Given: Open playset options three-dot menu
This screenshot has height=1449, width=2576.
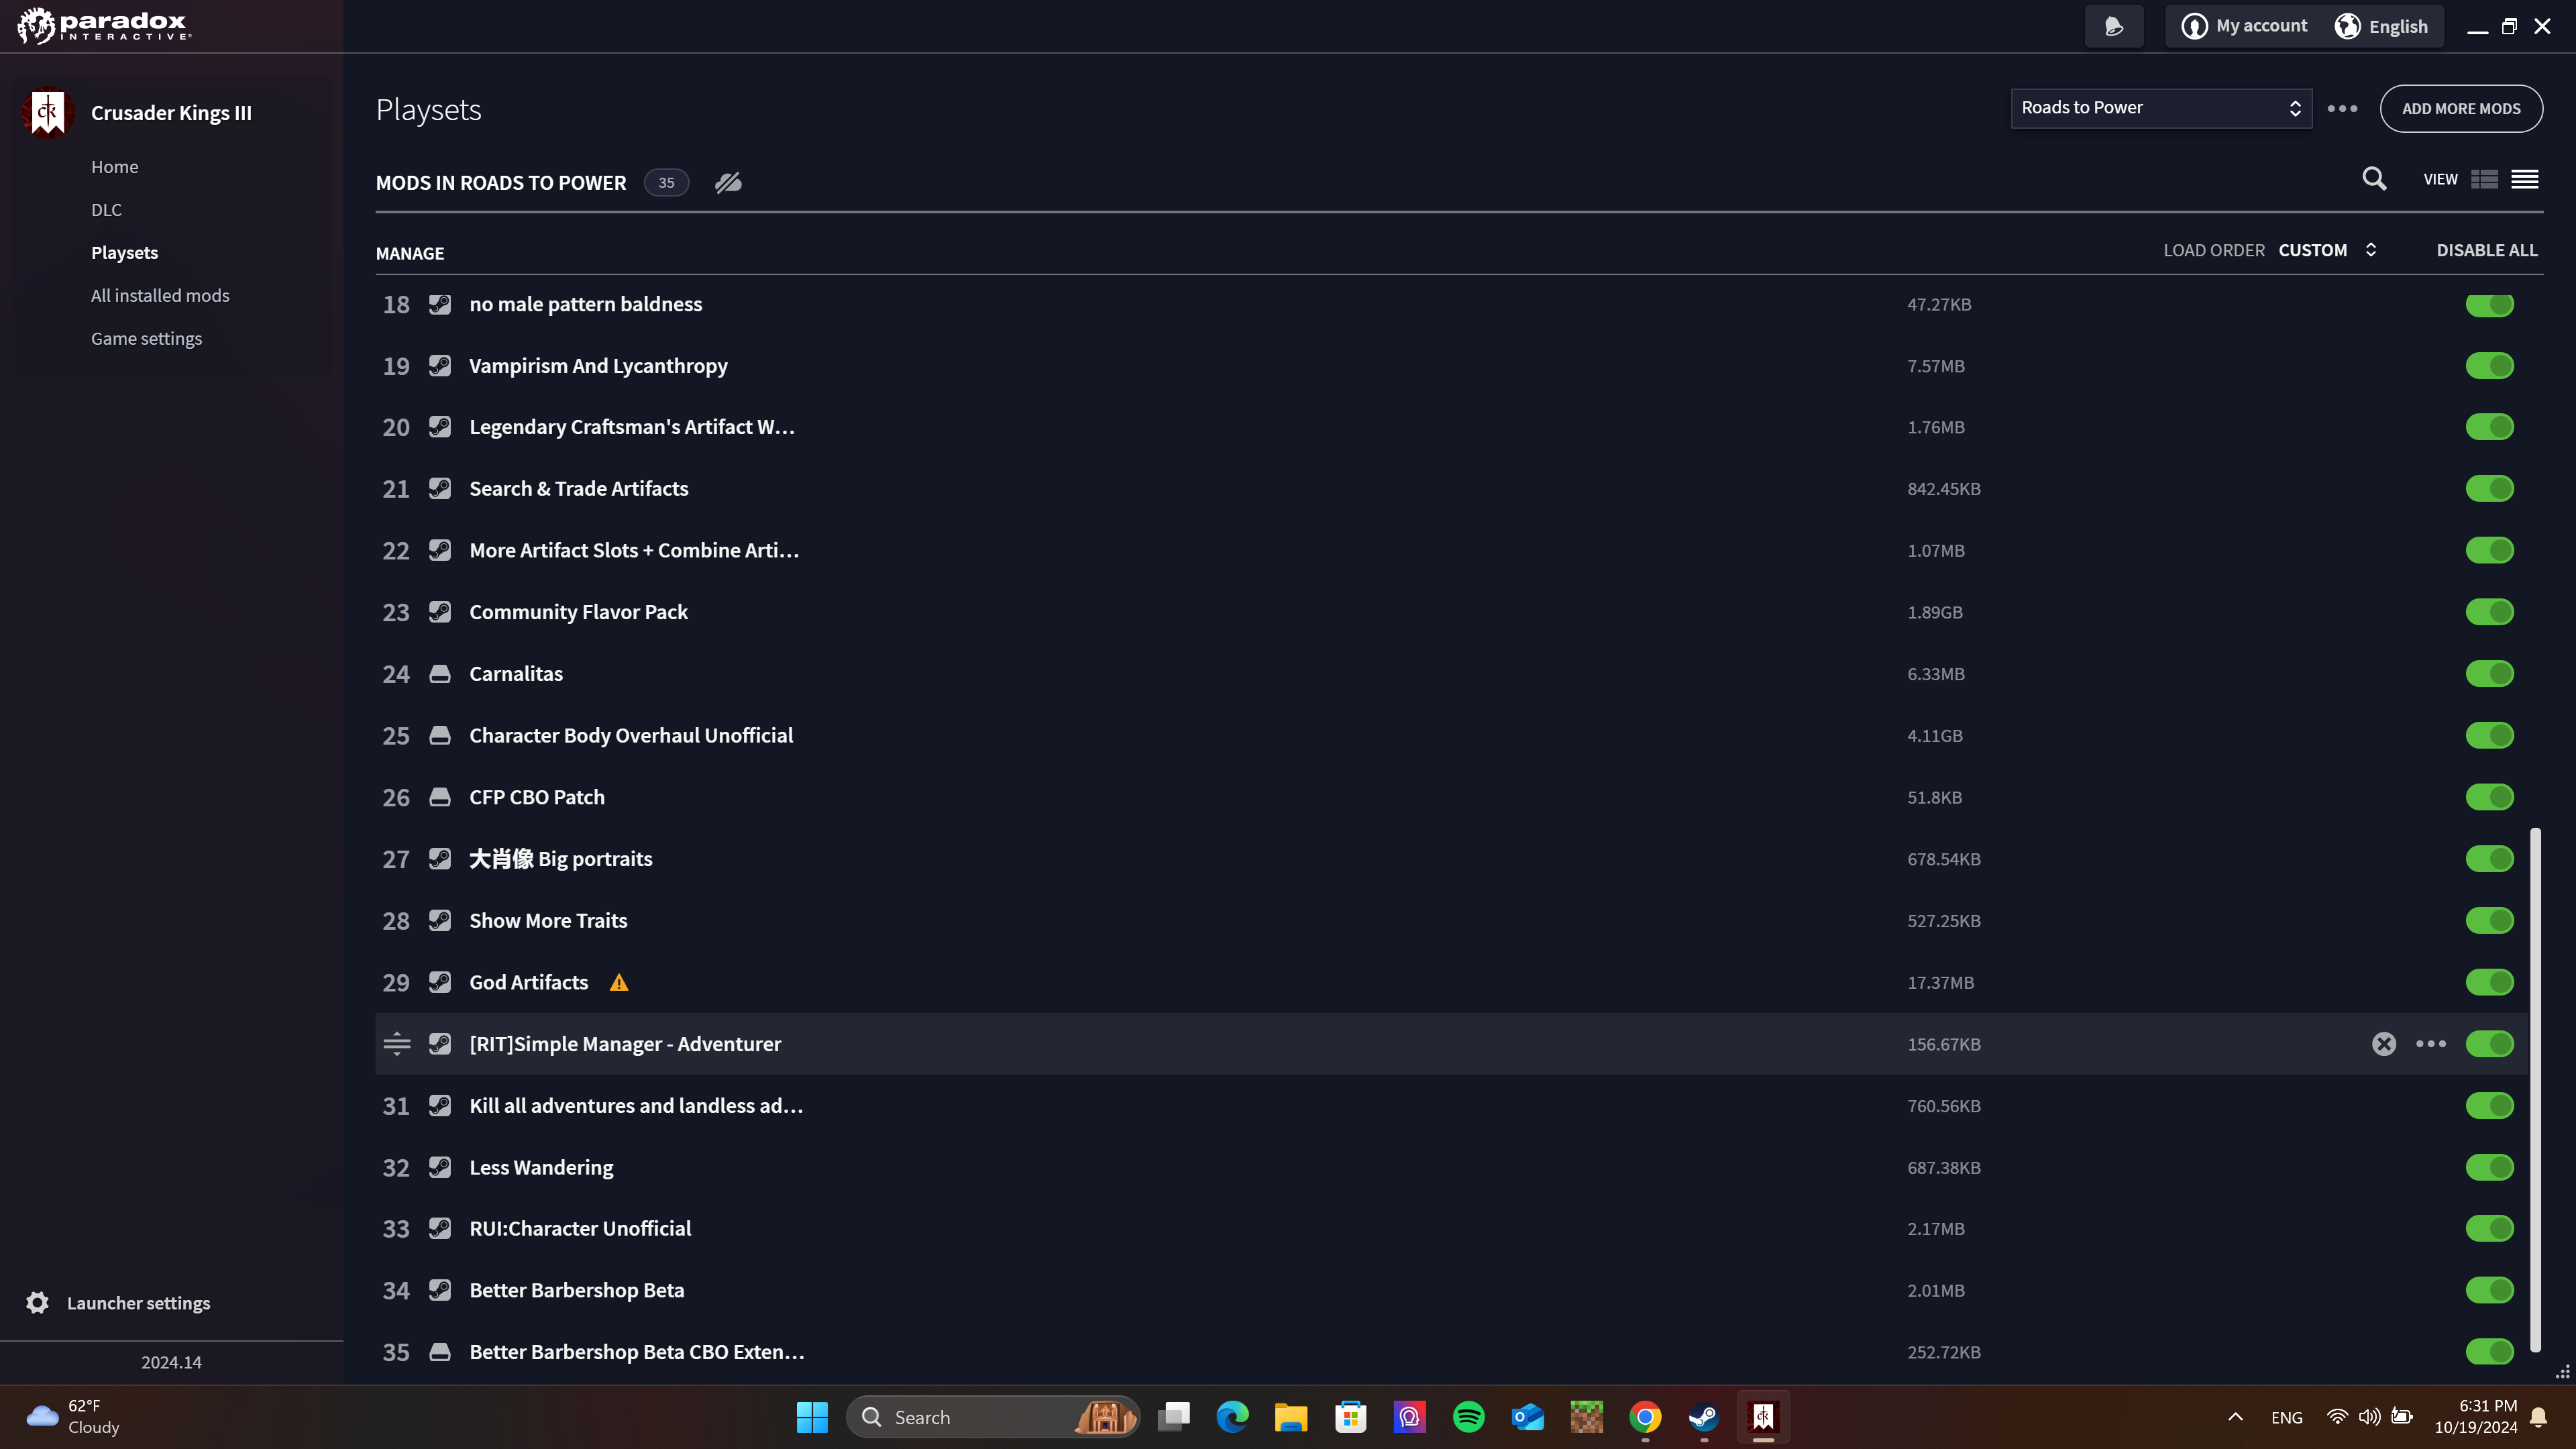Looking at the screenshot, I should [2342, 108].
